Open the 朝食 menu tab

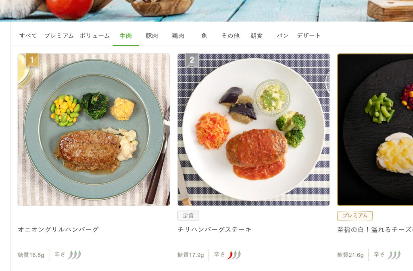(x=257, y=36)
